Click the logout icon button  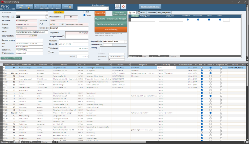coord(117,6)
